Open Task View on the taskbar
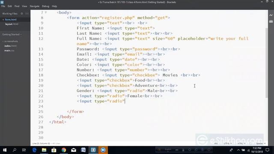 click(x=24, y=150)
